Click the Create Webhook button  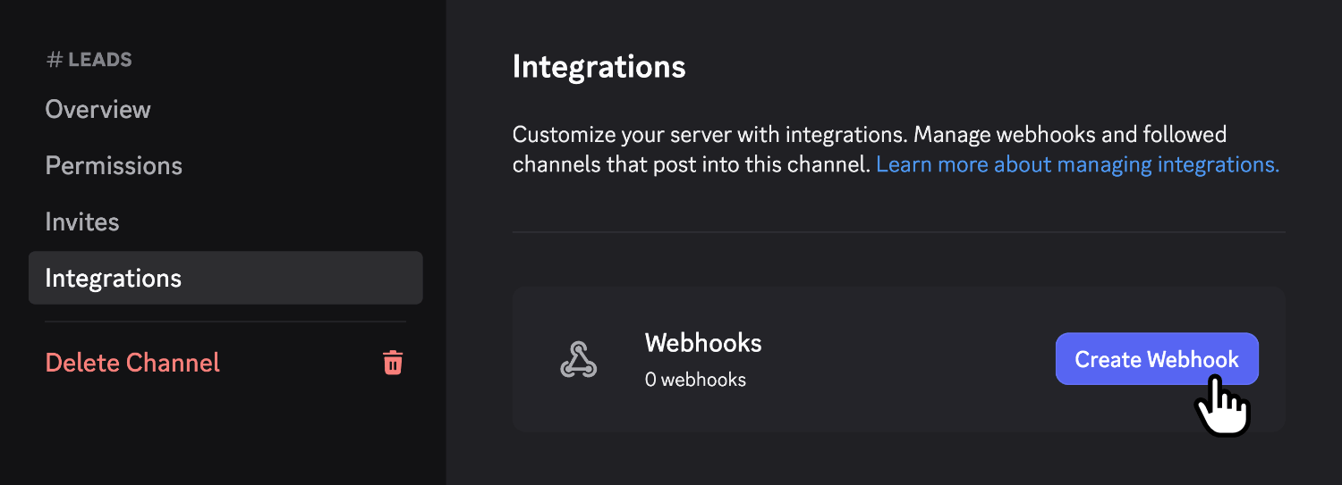pos(1157,359)
